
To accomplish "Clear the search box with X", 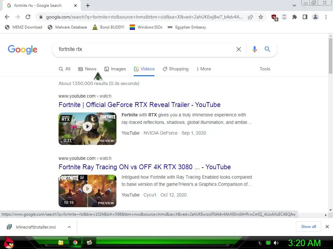I will pos(239,49).
